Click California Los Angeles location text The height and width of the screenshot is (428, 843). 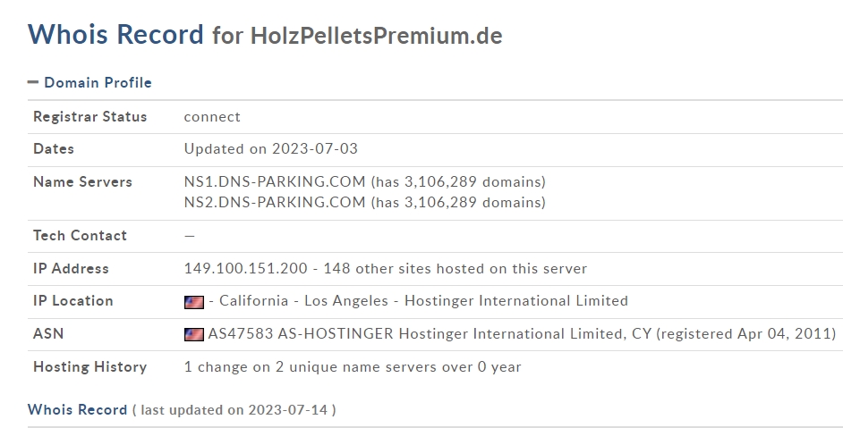[x=303, y=301]
